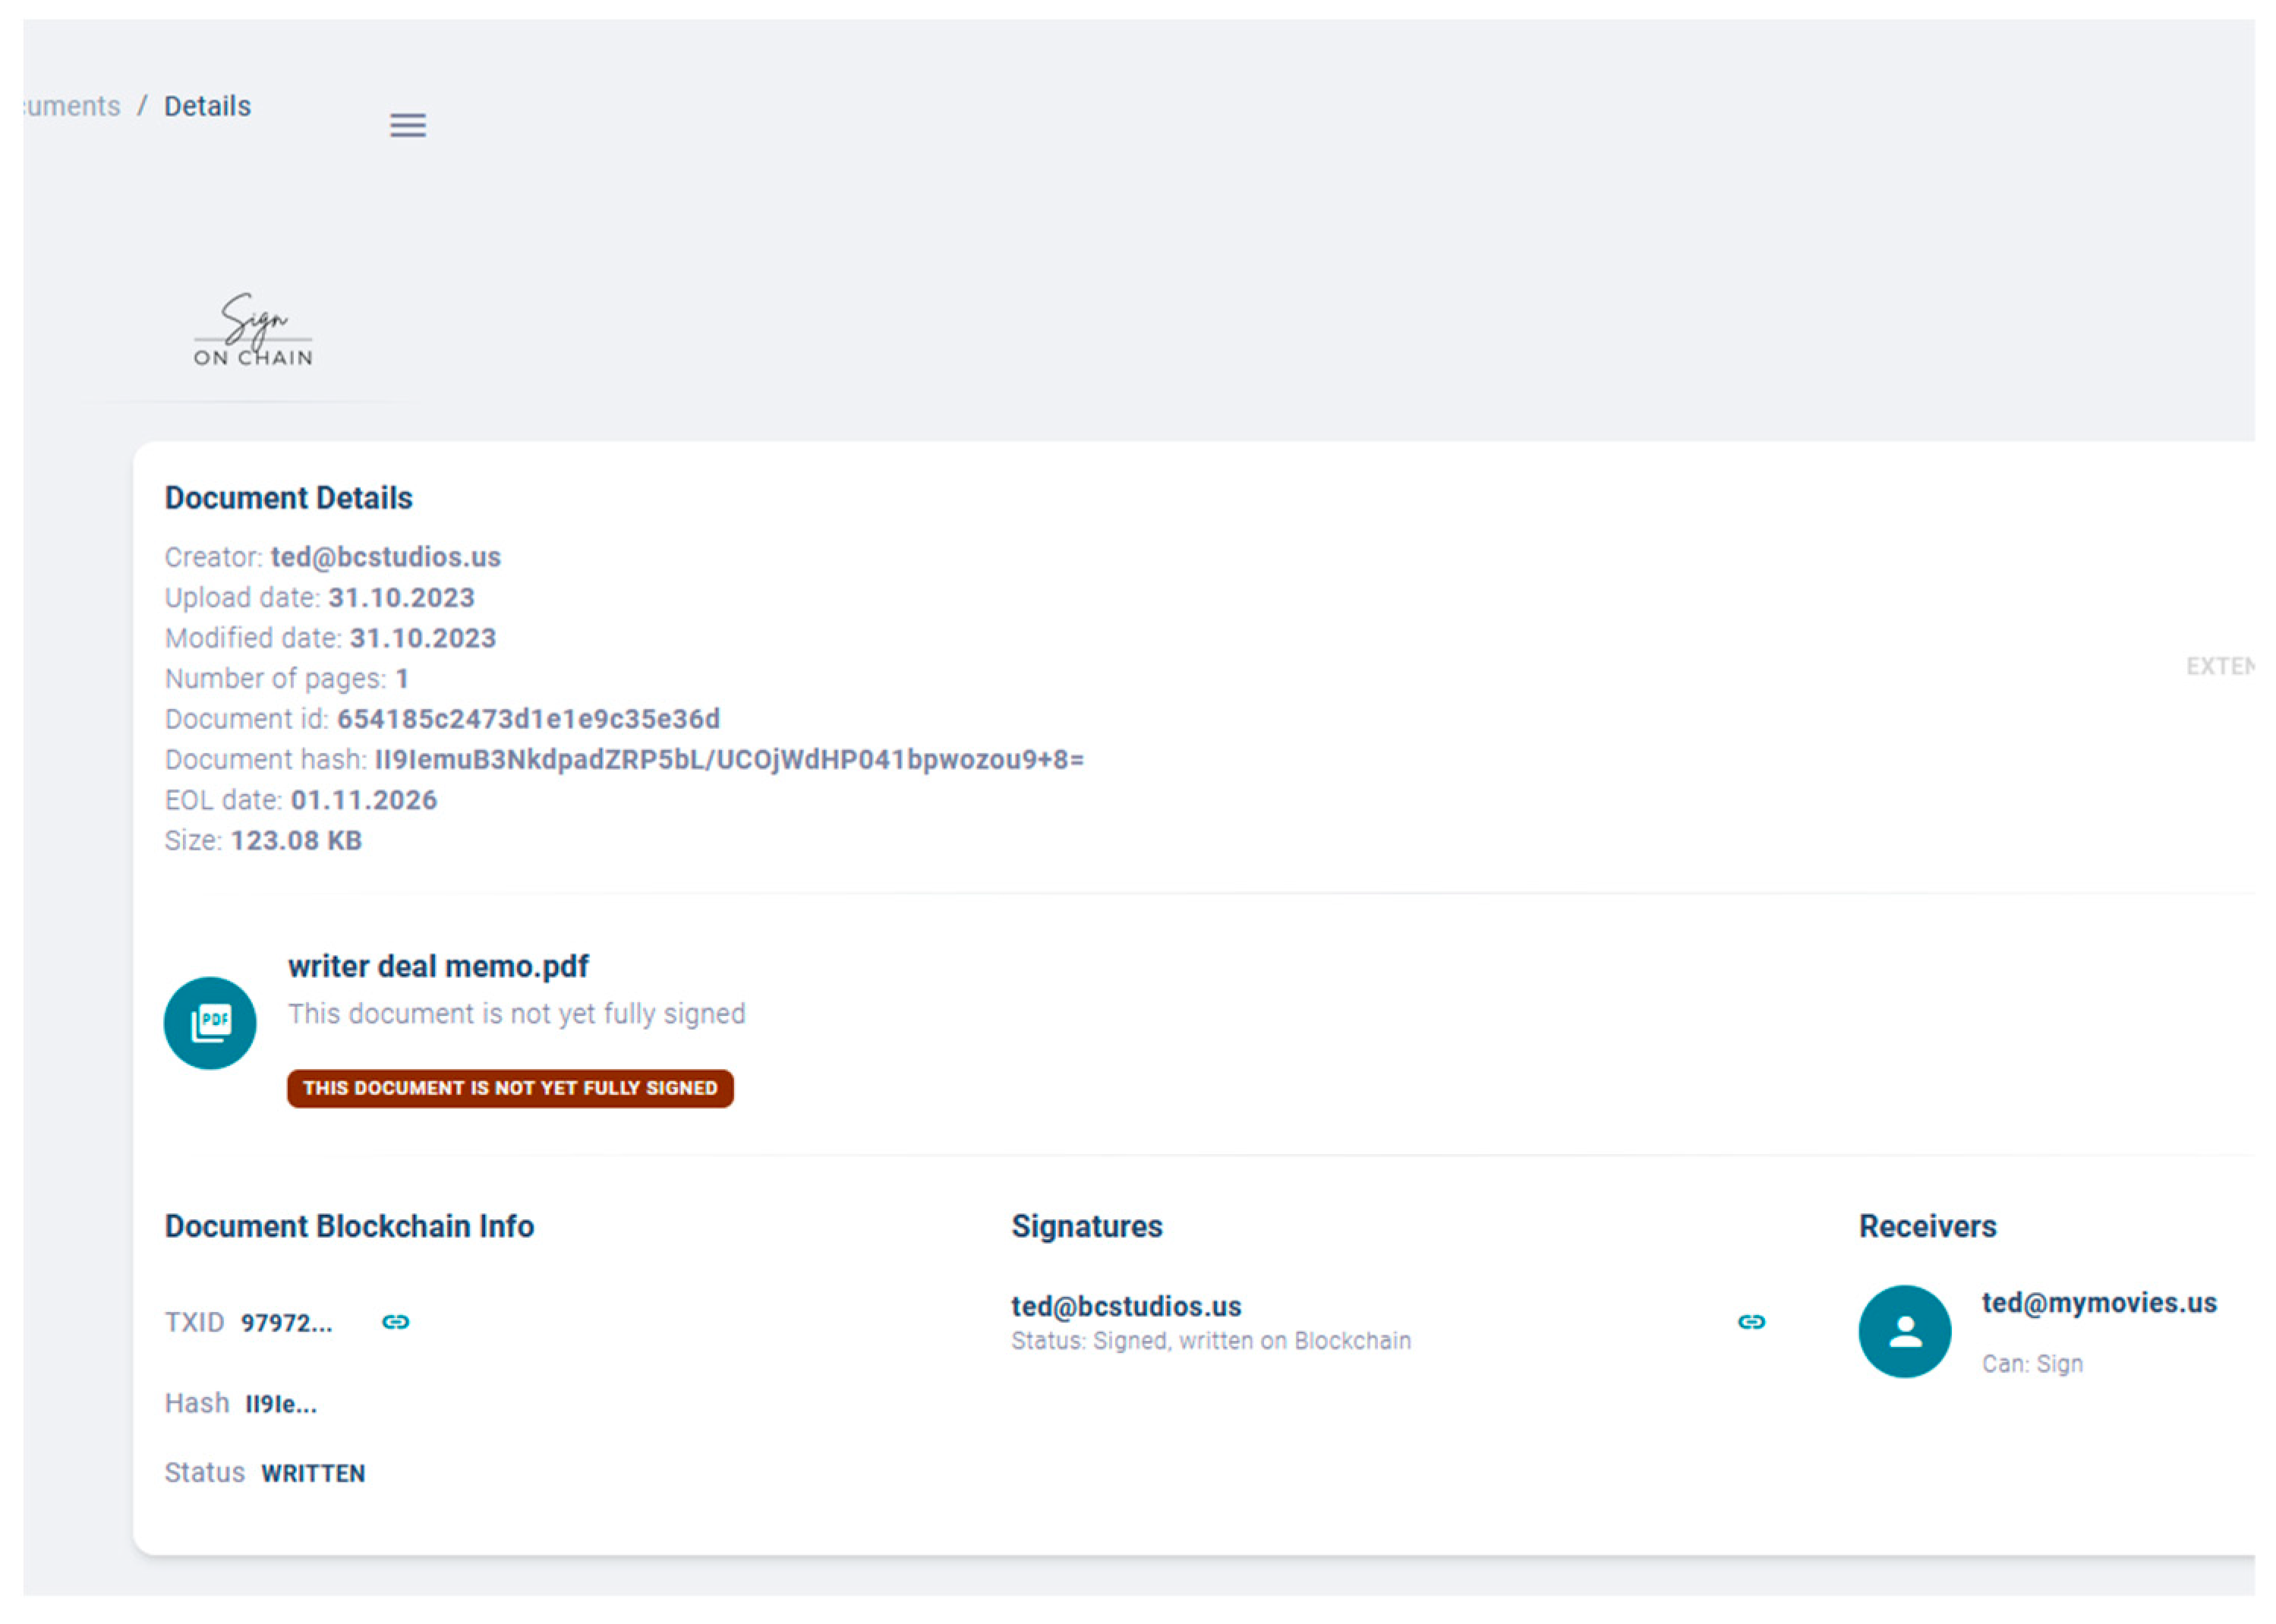Open the hamburger menu icon
This screenshot has width=2276, height=1624.
click(407, 125)
